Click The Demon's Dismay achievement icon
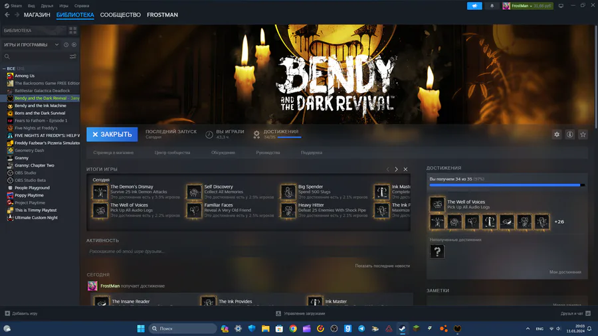This screenshot has width=598, height=336. (100, 192)
